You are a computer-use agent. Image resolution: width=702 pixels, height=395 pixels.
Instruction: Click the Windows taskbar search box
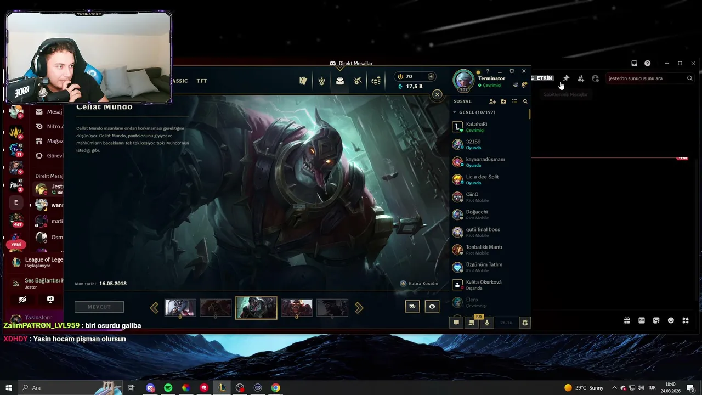[71, 388]
